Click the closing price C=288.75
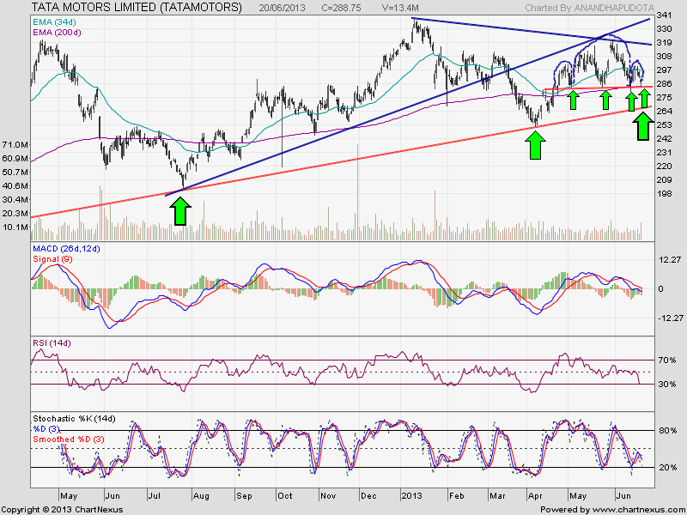This screenshot has height=515, width=687. [x=341, y=8]
